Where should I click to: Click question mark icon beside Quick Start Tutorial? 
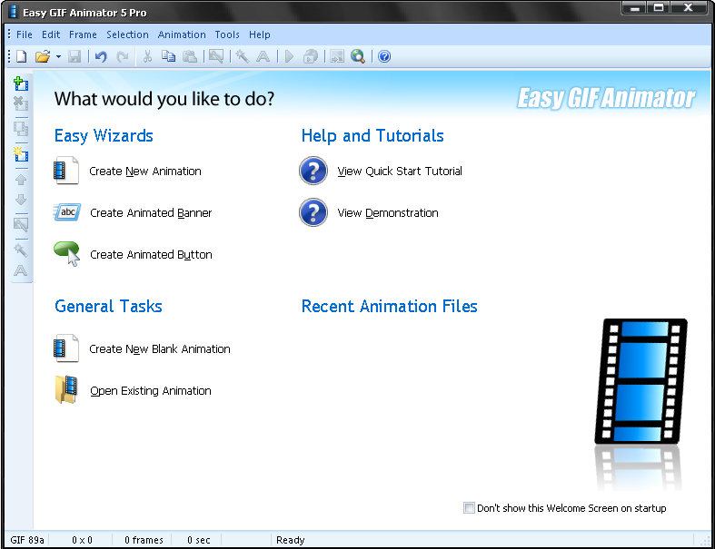(x=313, y=171)
